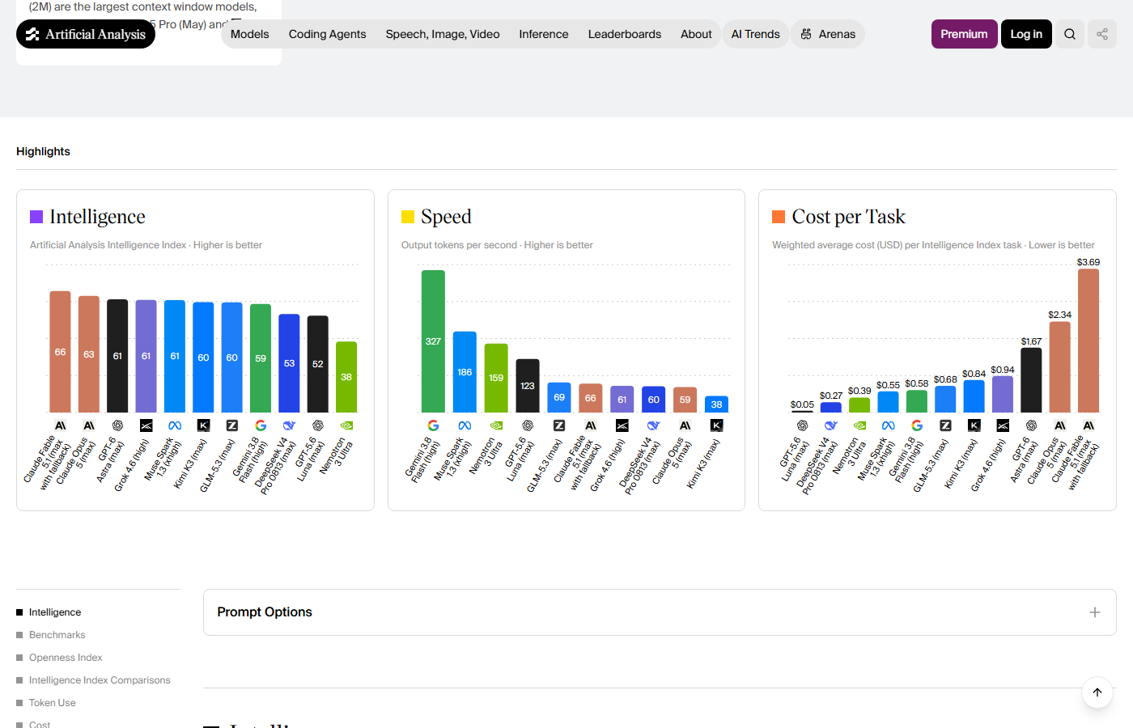This screenshot has height=728, width=1133.
Task: Open the Coding Agents menu
Action: (328, 34)
